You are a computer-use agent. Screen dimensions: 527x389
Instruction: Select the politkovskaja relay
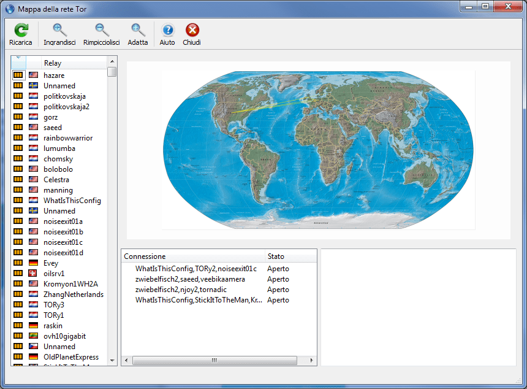pos(64,96)
